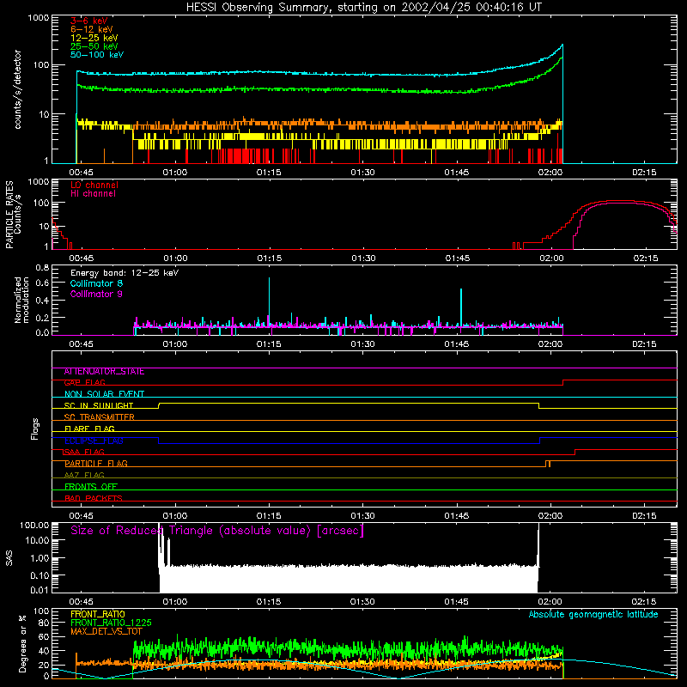Click the 02:15 time label under SAS panel

point(644,602)
